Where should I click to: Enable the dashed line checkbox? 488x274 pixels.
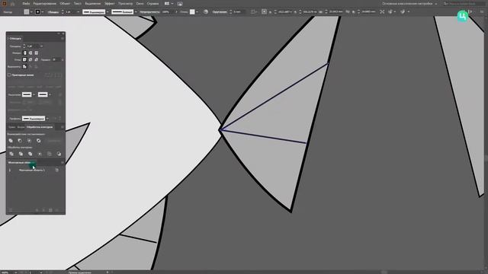pyautogui.click(x=9, y=75)
